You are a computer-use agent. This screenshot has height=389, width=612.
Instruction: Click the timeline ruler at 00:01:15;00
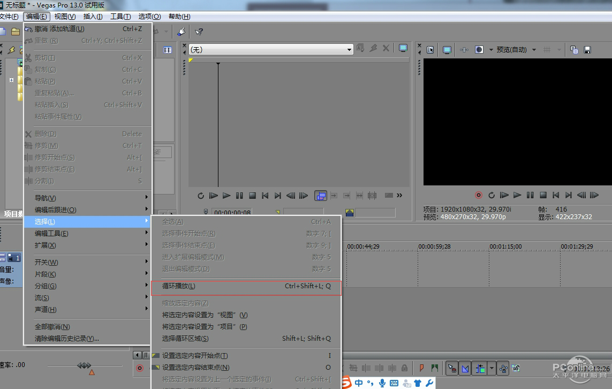(505, 246)
